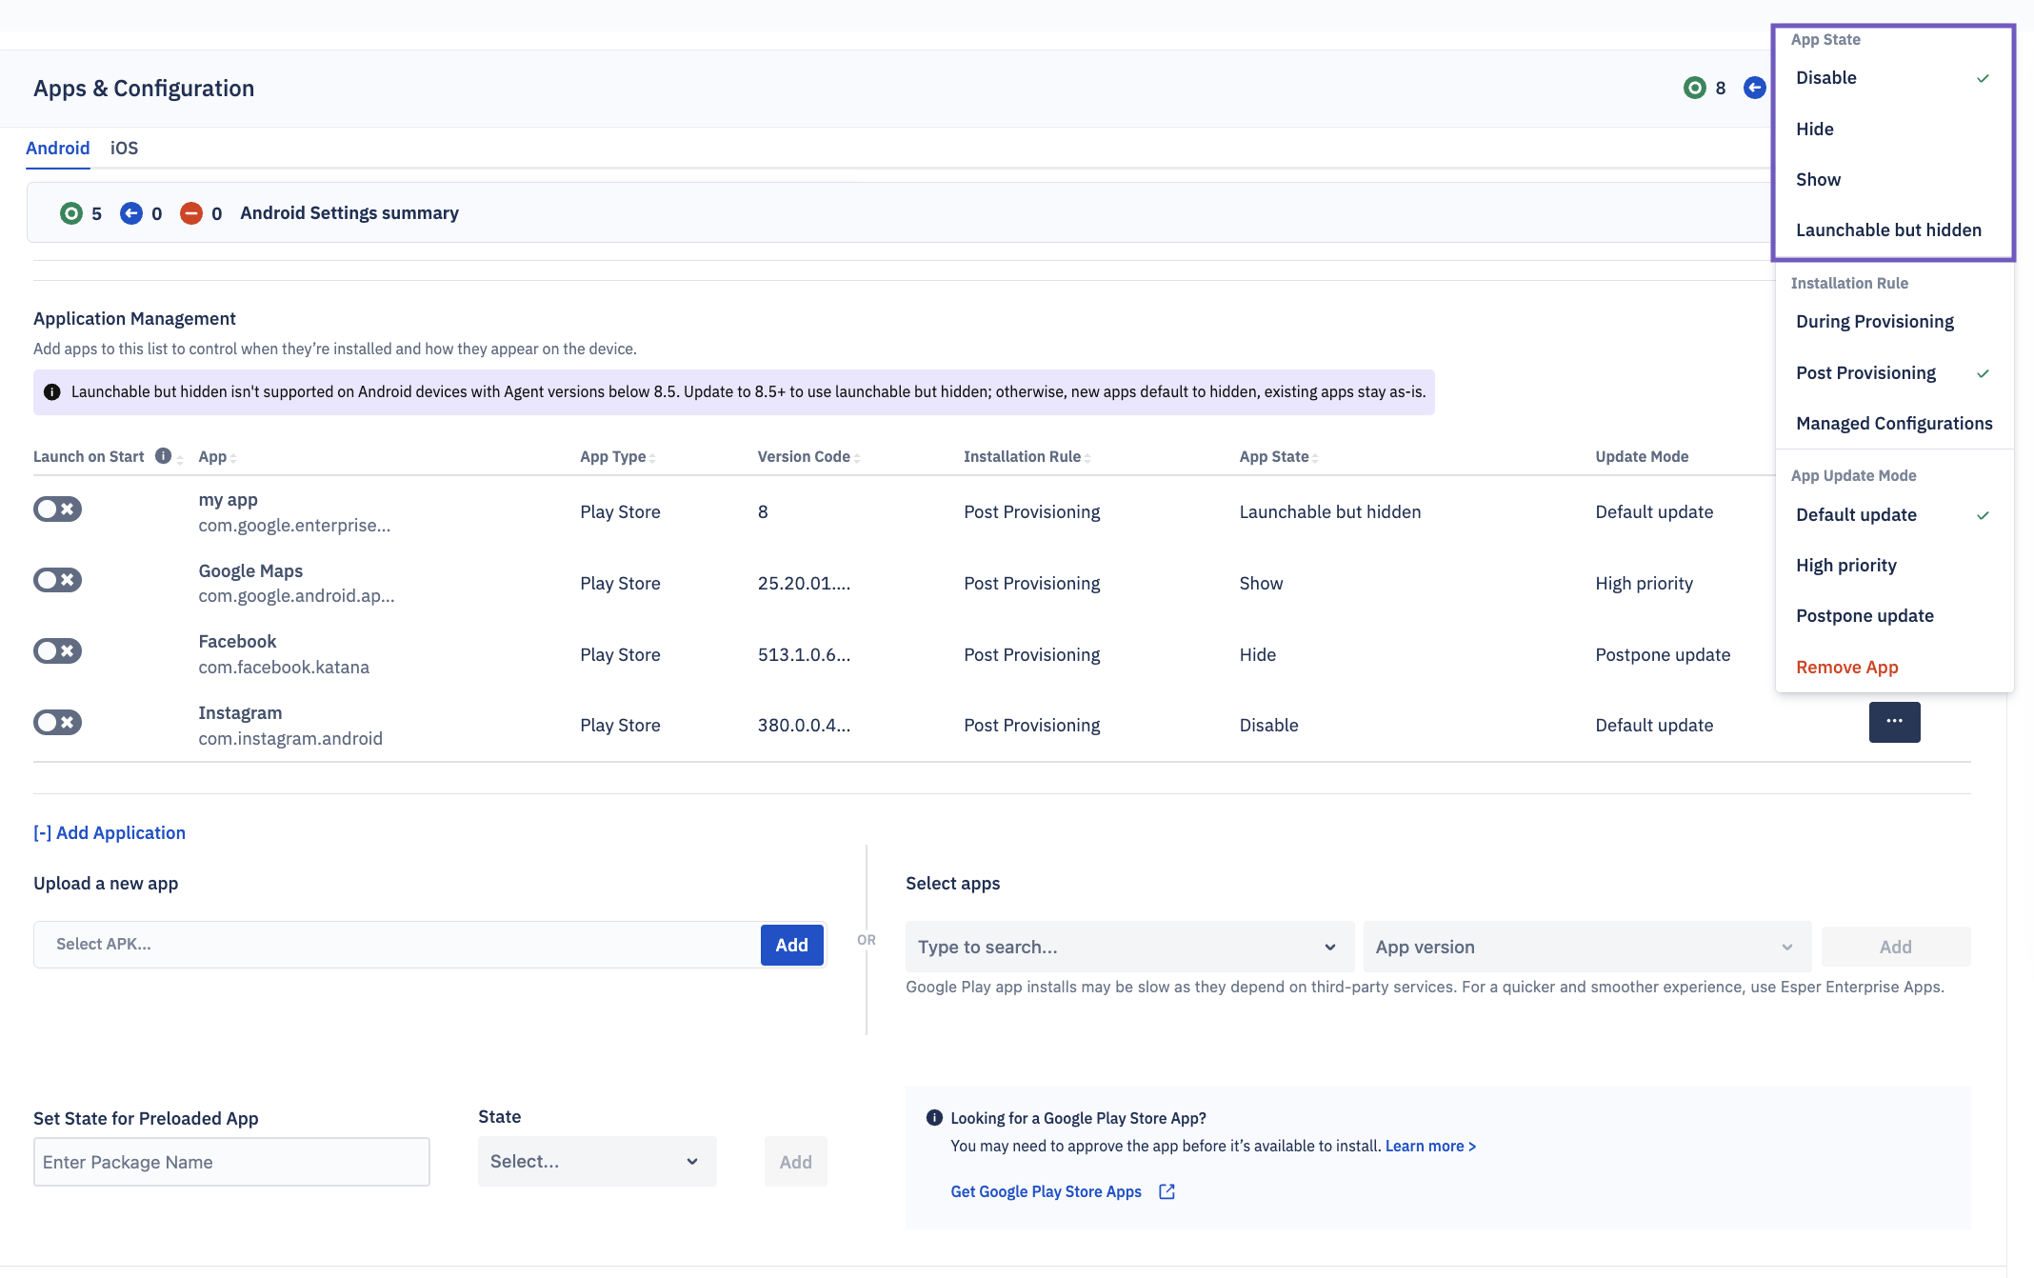The image size is (2034, 1278).
Task: Switch to the Android tab
Action: tap(58, 148)
